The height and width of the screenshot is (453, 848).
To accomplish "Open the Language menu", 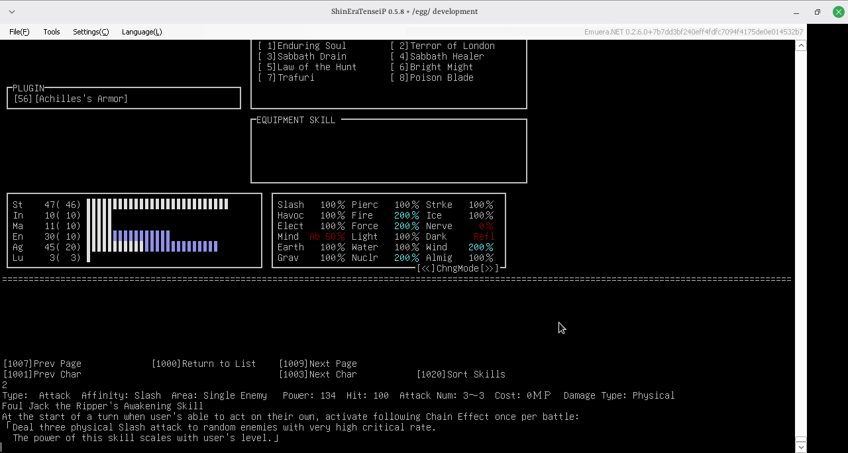I will 142,32.
